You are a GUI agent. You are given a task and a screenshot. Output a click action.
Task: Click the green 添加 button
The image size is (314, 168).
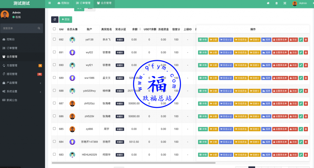(66, 19)
